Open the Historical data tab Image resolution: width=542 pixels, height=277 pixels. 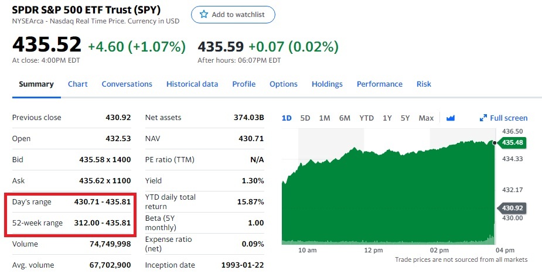coord(192,84)
